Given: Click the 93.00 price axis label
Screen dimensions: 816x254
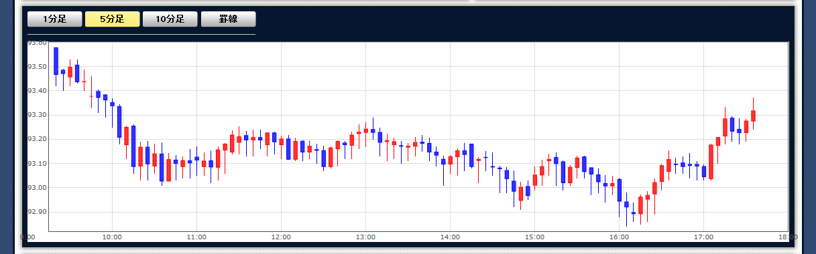Looking at the screenshot, I should [x=37, y=188].
